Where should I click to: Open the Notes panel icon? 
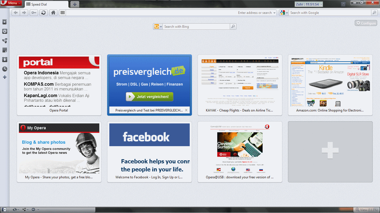click(4, 50)
